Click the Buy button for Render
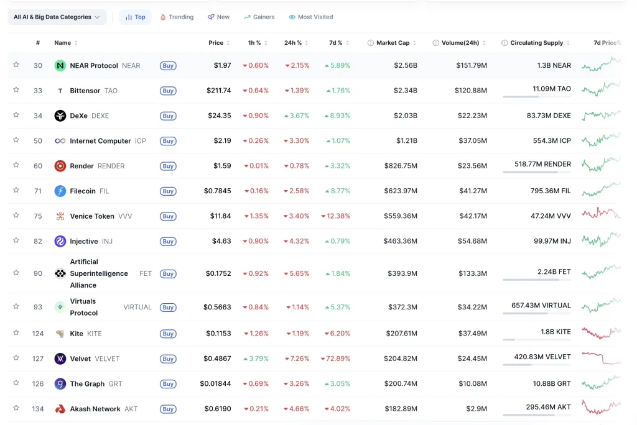Image resolution: width=637 pixels, height=425 pixels. [x=168, y=167]
